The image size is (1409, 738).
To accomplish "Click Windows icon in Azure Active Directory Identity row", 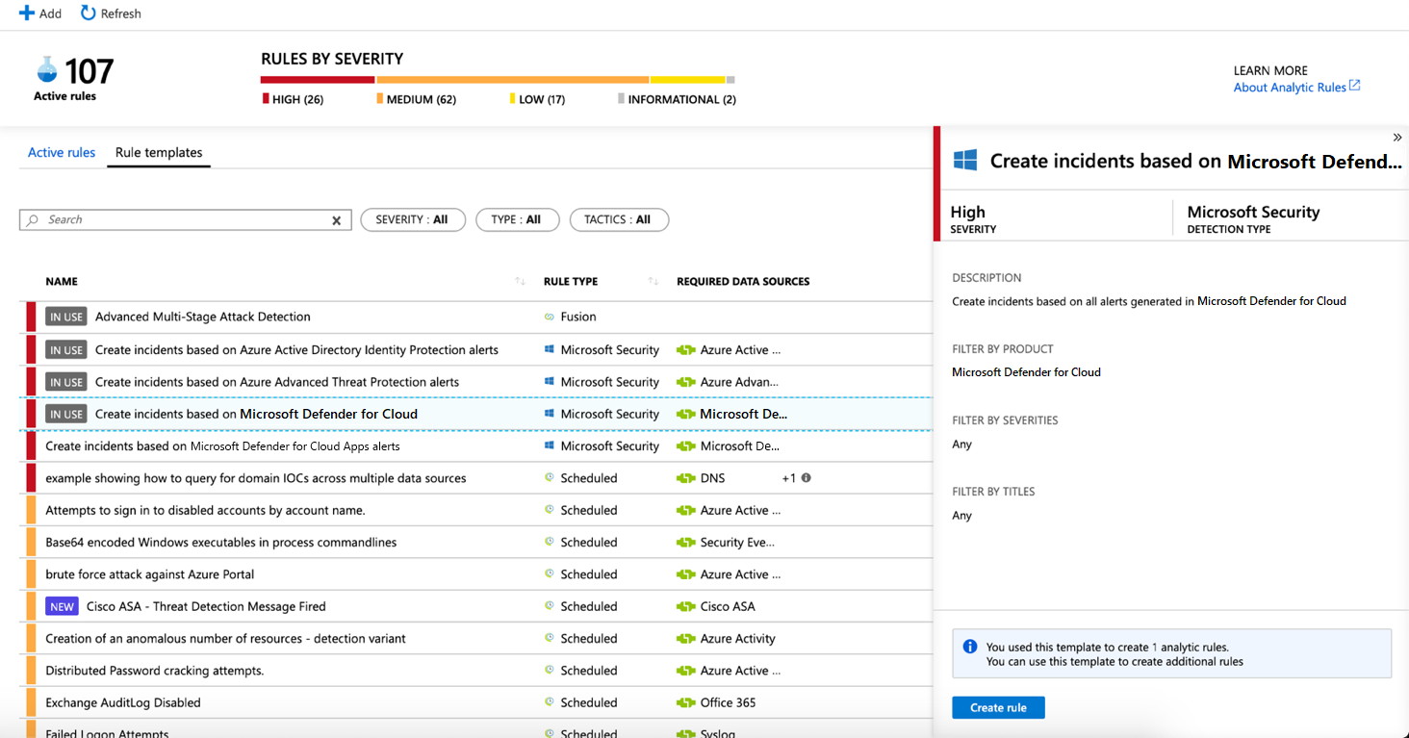I will click(x=550, y=349).
